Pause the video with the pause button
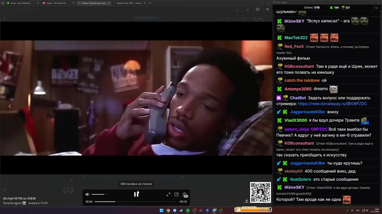Viewport: 382px width, 214px height. tap(136, 194)
